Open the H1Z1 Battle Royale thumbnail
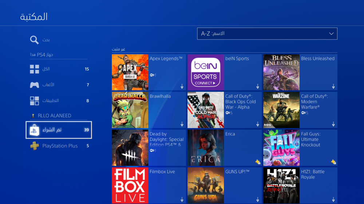364x204 pixels. tap(281, 185)
